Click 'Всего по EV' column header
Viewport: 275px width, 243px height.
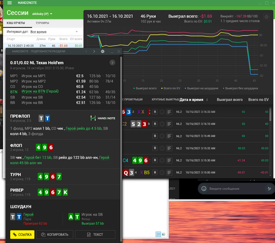click(258, 99)
